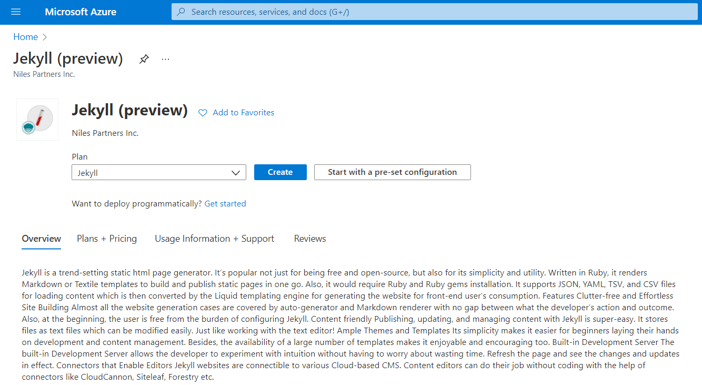Click the Jekyll product logo image
The width and height of the screenshot is (702, 385).
(37, 119)
